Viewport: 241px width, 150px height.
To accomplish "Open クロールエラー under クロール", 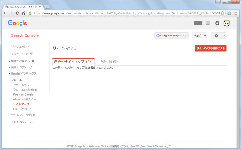I will pos(22,85).
